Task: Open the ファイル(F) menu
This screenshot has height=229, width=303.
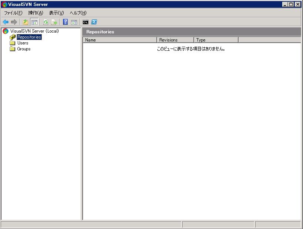Action: pyautogui.click(x=13, y=13)
